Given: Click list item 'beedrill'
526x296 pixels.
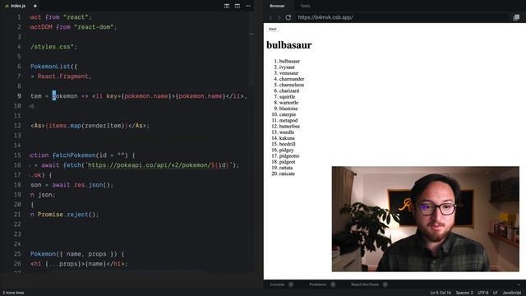Looking at the screenshot, I should [x=287, y=144].
